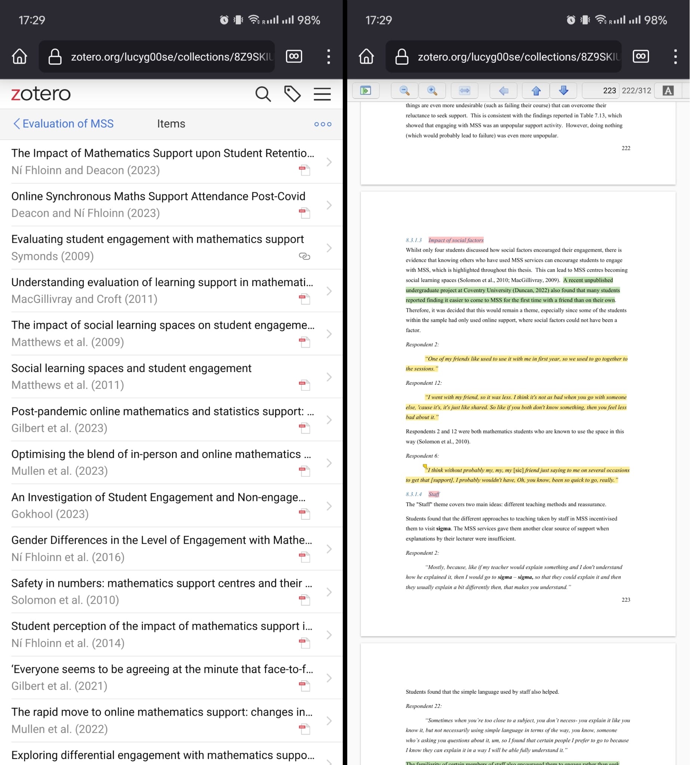Image resolution: width=690 pixels, height=765 pixels.
Task: Open PDF attachment of Gilbert et al. (2023)
Action: [304, 428]
